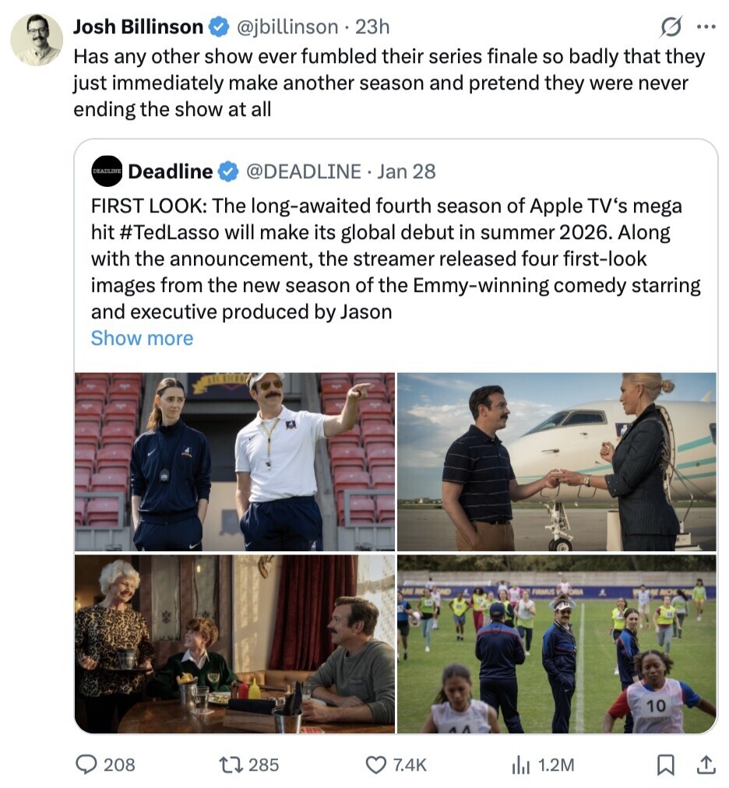Bookmark this post

click(x=664, y=765)
